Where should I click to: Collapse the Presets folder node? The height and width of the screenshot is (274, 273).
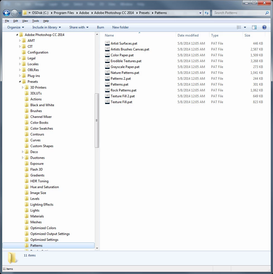[20, 82]
